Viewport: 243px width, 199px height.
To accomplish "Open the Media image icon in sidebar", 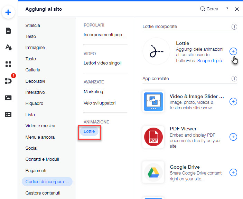I will [8, 98].
